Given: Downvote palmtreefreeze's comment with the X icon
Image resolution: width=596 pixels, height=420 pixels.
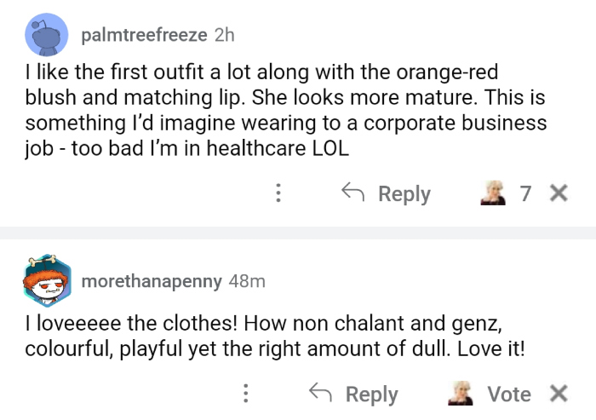Looking at the screenshot, I should tap(559, 193).
